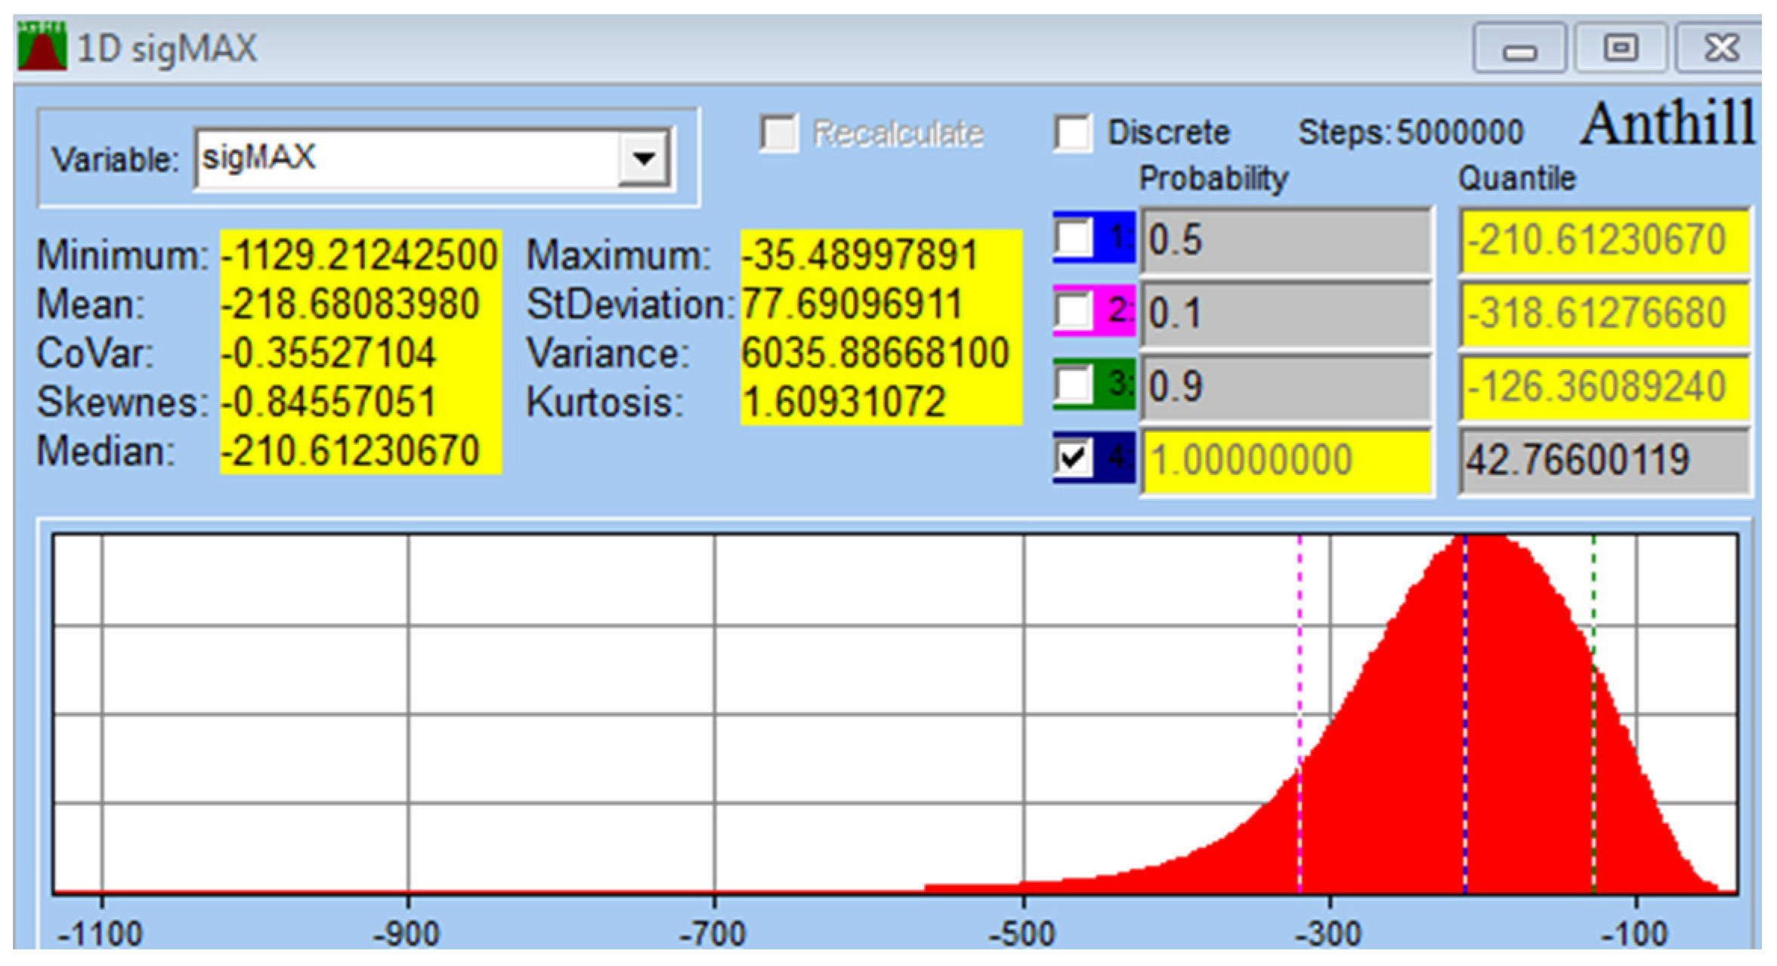Enable the Recalculate checkbox
The image size is (1777, 966).
[x=778, y=134]
